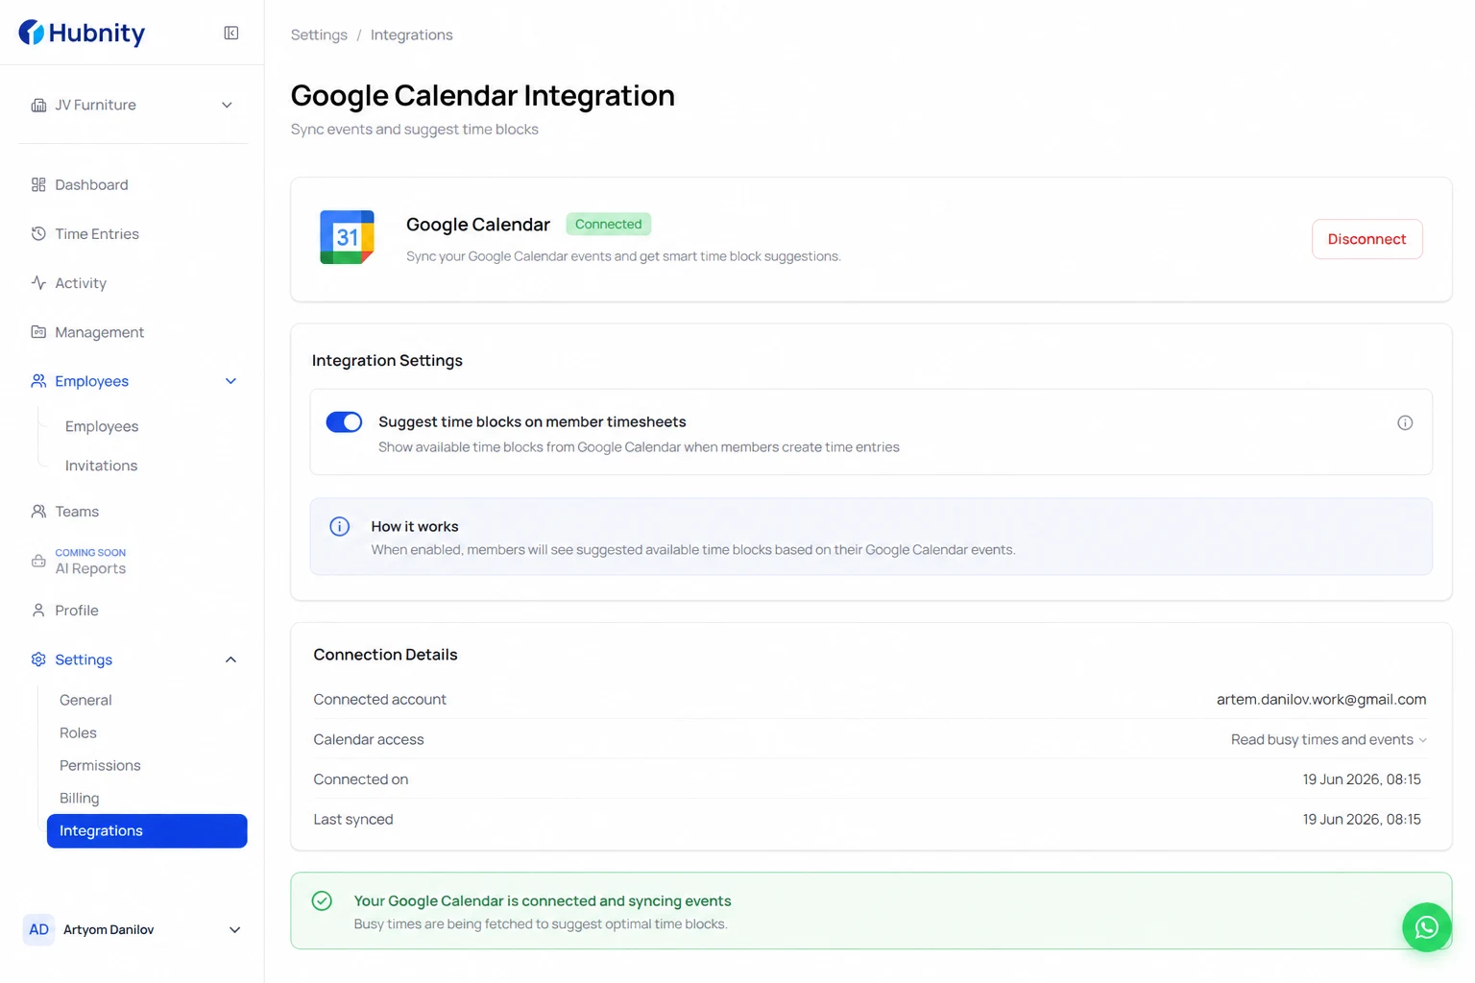The width and height of the screenshot is (1475, 983).
Task: Click the Connected status badge
Action: click(x=608, y=224)
